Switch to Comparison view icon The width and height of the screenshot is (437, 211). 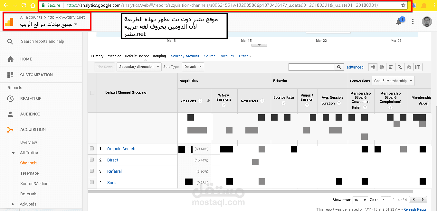[x=400, y=67]
